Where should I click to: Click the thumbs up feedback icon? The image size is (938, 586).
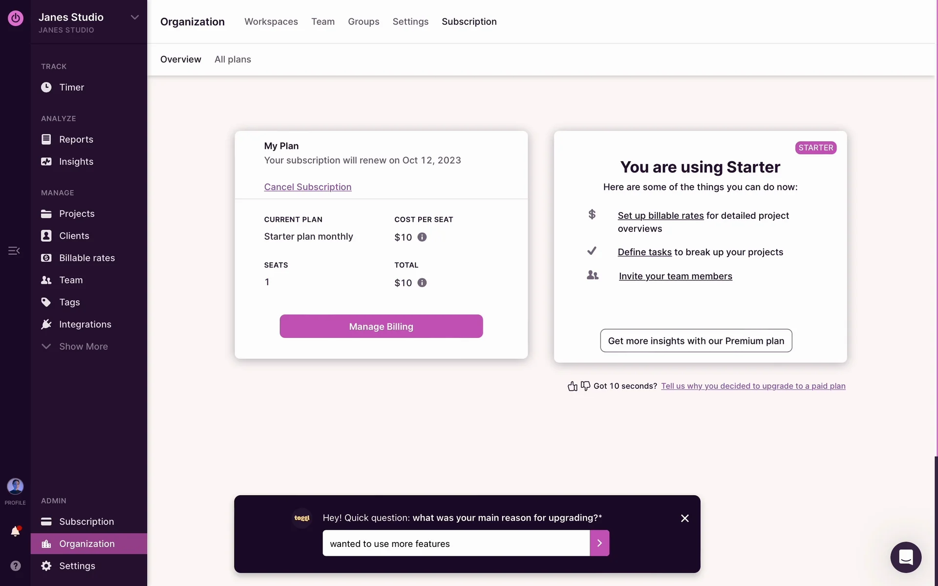[x=573, y=386]
